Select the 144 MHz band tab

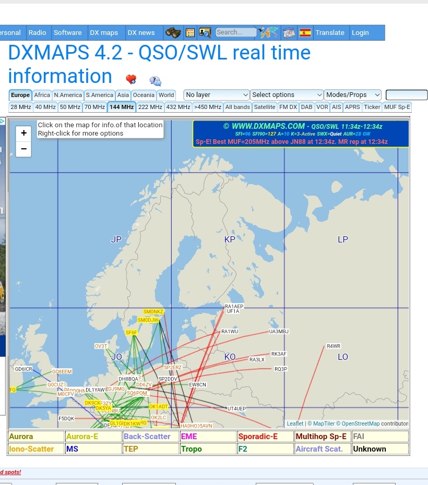pos(122,107)
